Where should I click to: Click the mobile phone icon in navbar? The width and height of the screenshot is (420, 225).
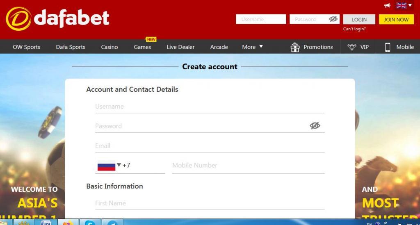pyautogui.click(x=387, y=47)
